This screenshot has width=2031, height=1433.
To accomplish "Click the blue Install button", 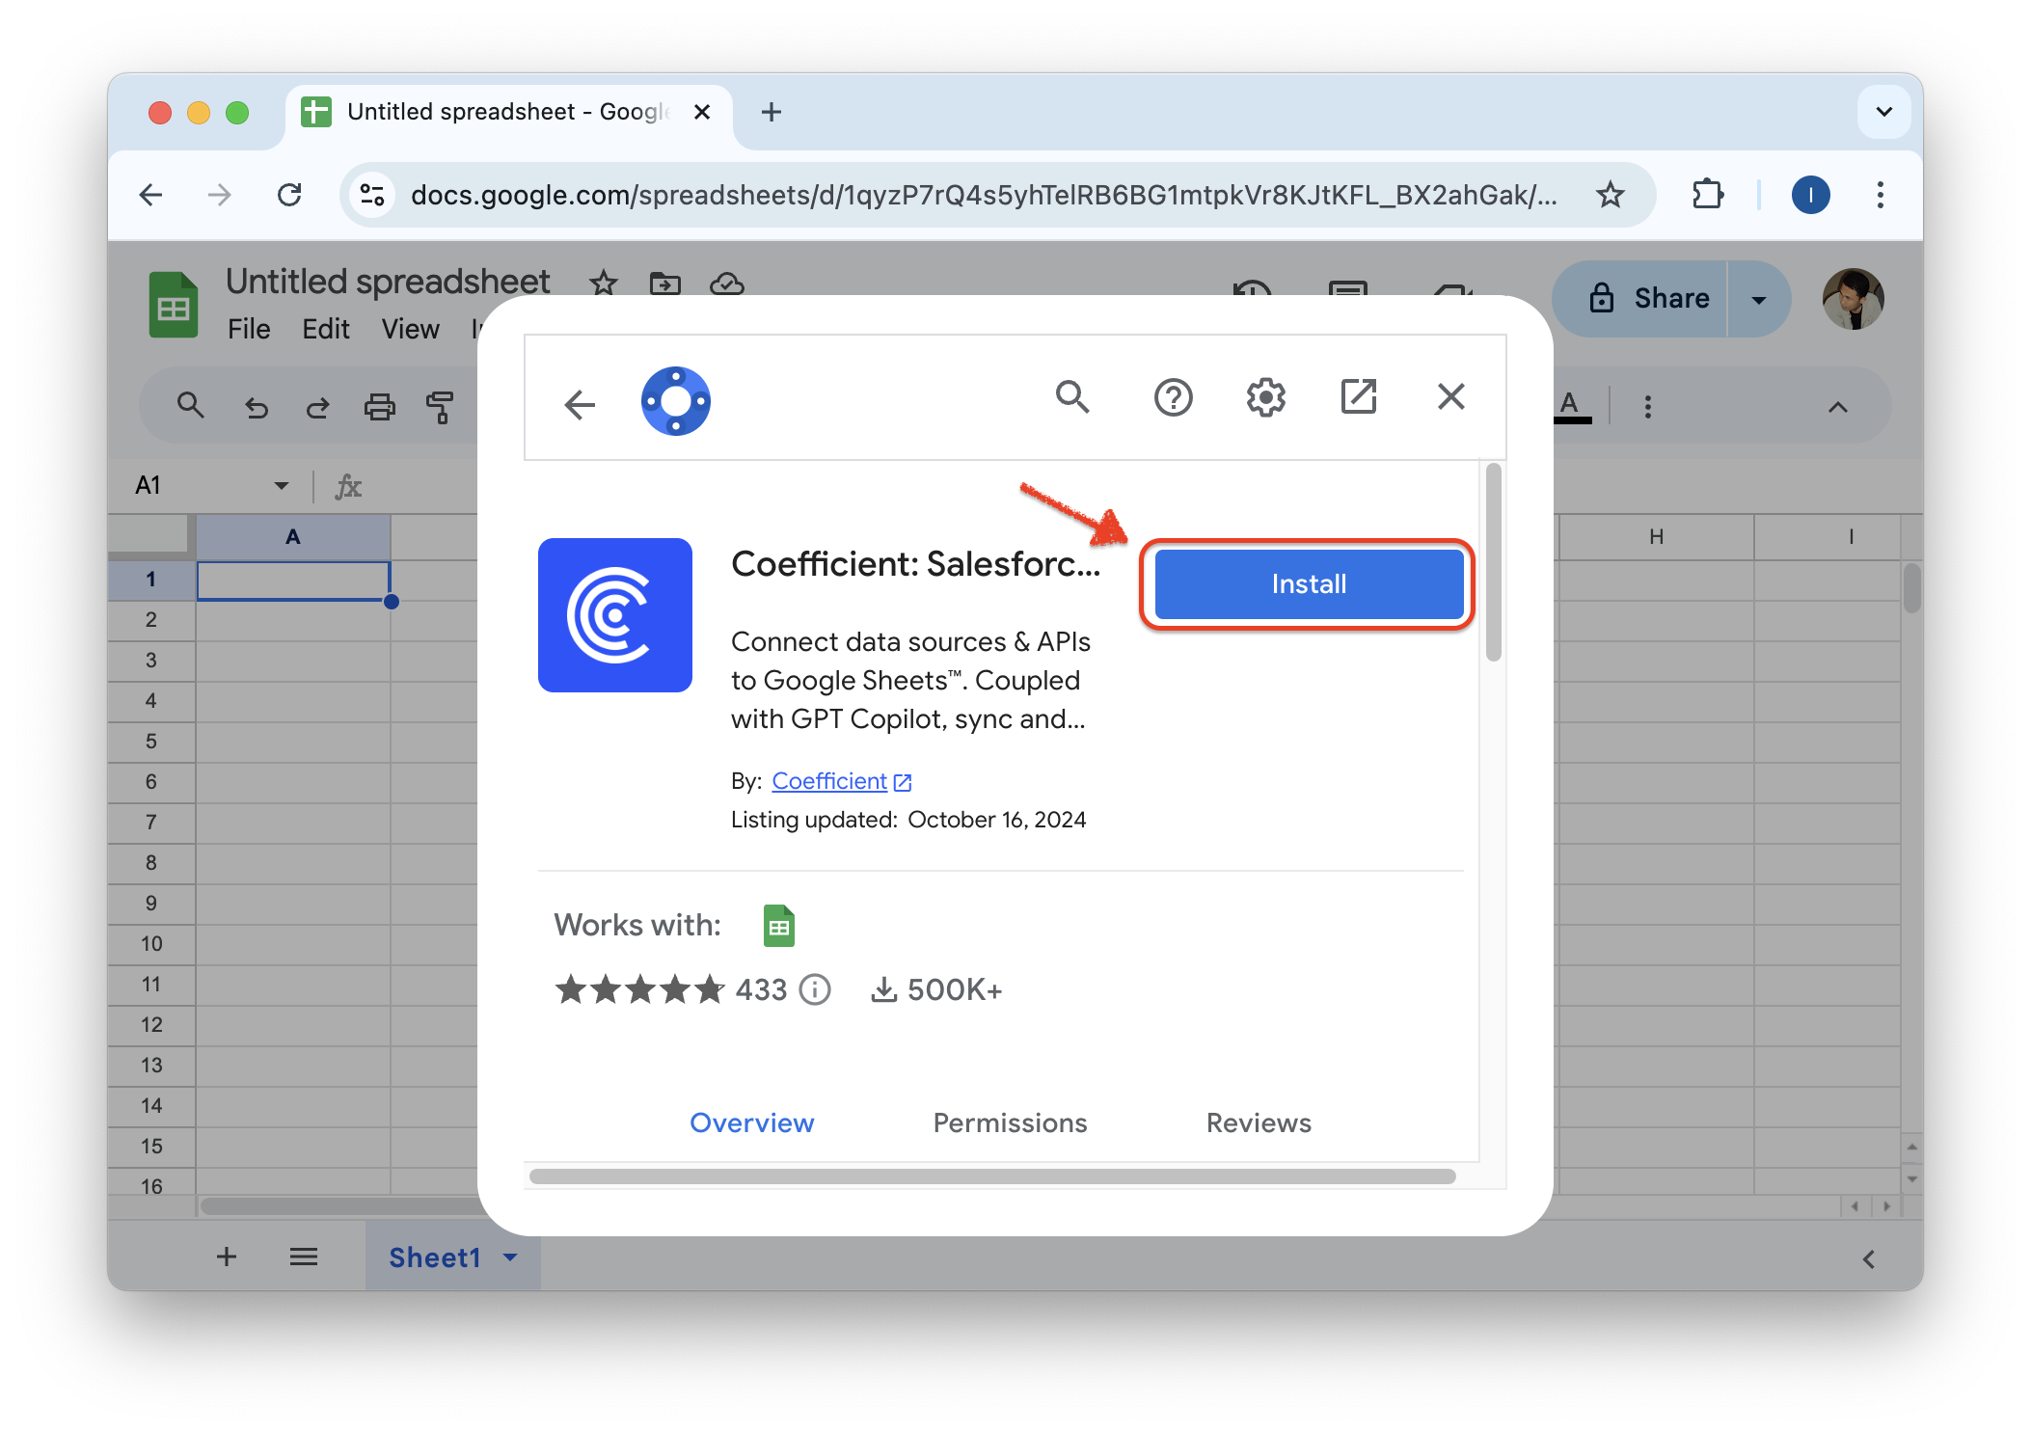I will (1309, 583).
